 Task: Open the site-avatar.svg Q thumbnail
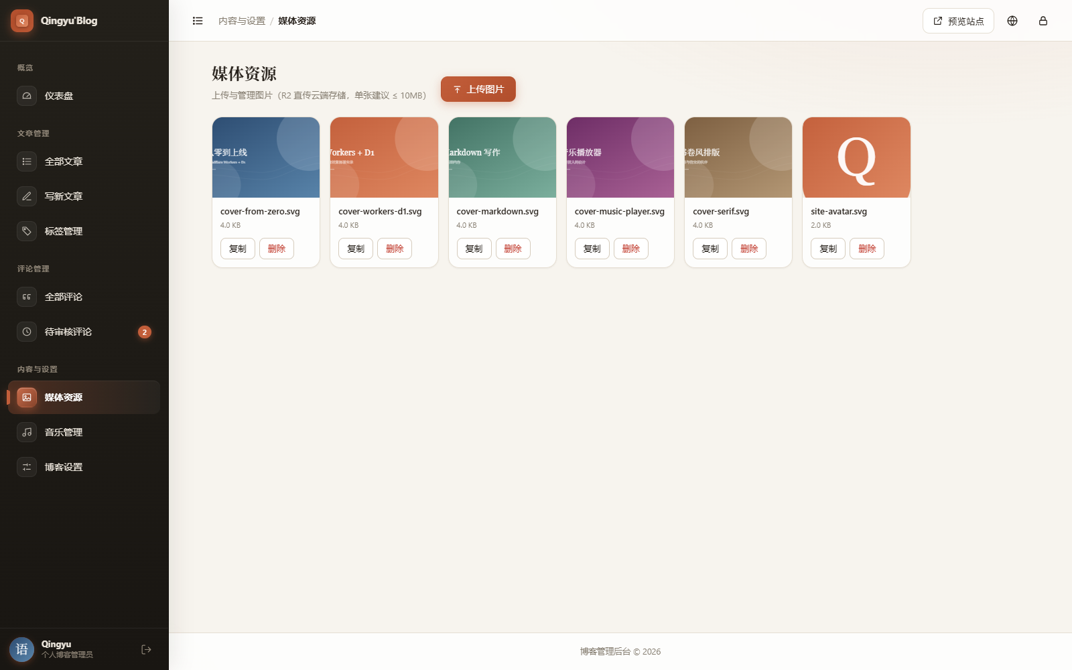point(856,157)
